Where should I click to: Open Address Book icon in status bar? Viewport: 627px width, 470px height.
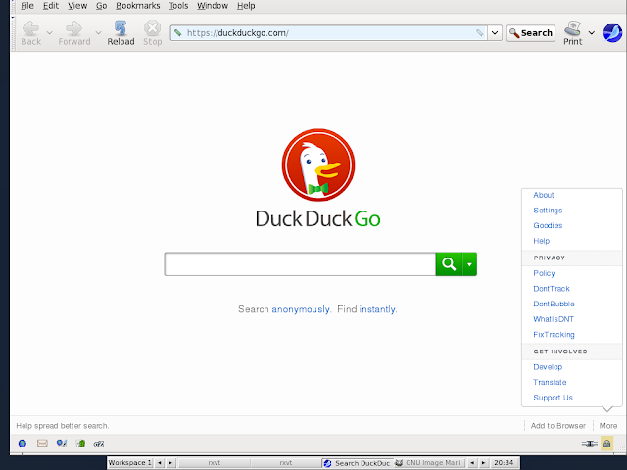[x=80, y=444]
